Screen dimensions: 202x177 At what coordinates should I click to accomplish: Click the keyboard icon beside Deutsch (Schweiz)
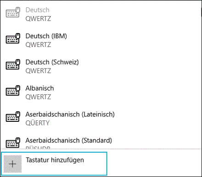[13, 64]
